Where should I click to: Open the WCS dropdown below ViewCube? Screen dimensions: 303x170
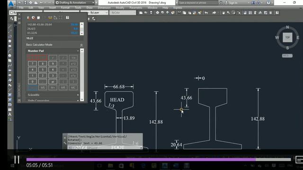point(287,56)
